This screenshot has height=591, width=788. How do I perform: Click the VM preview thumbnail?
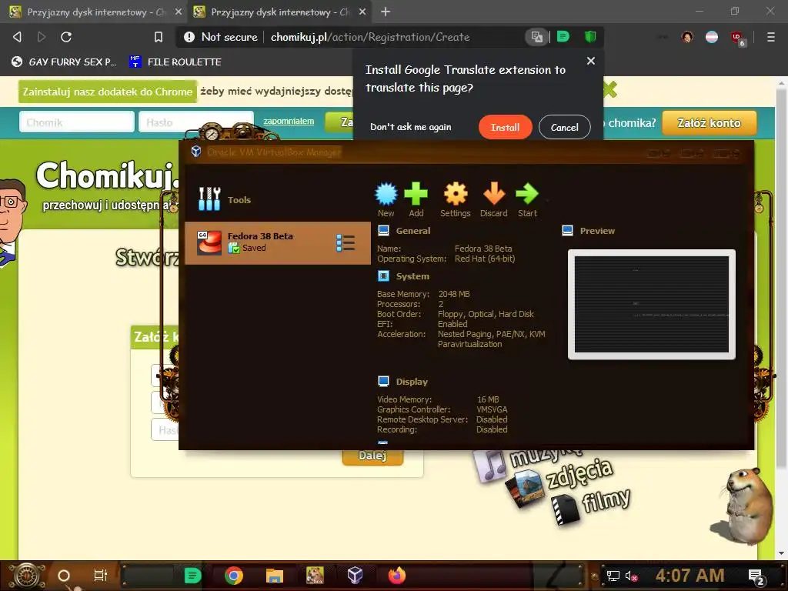tap(651, 305)
